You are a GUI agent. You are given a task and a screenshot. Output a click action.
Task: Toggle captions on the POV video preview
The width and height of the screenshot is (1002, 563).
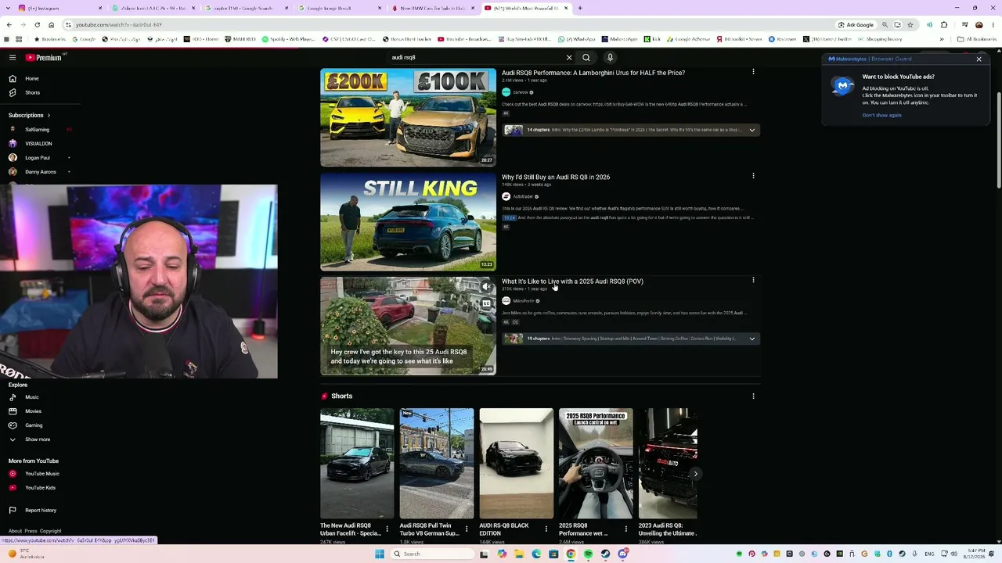(x=486, y=303)
